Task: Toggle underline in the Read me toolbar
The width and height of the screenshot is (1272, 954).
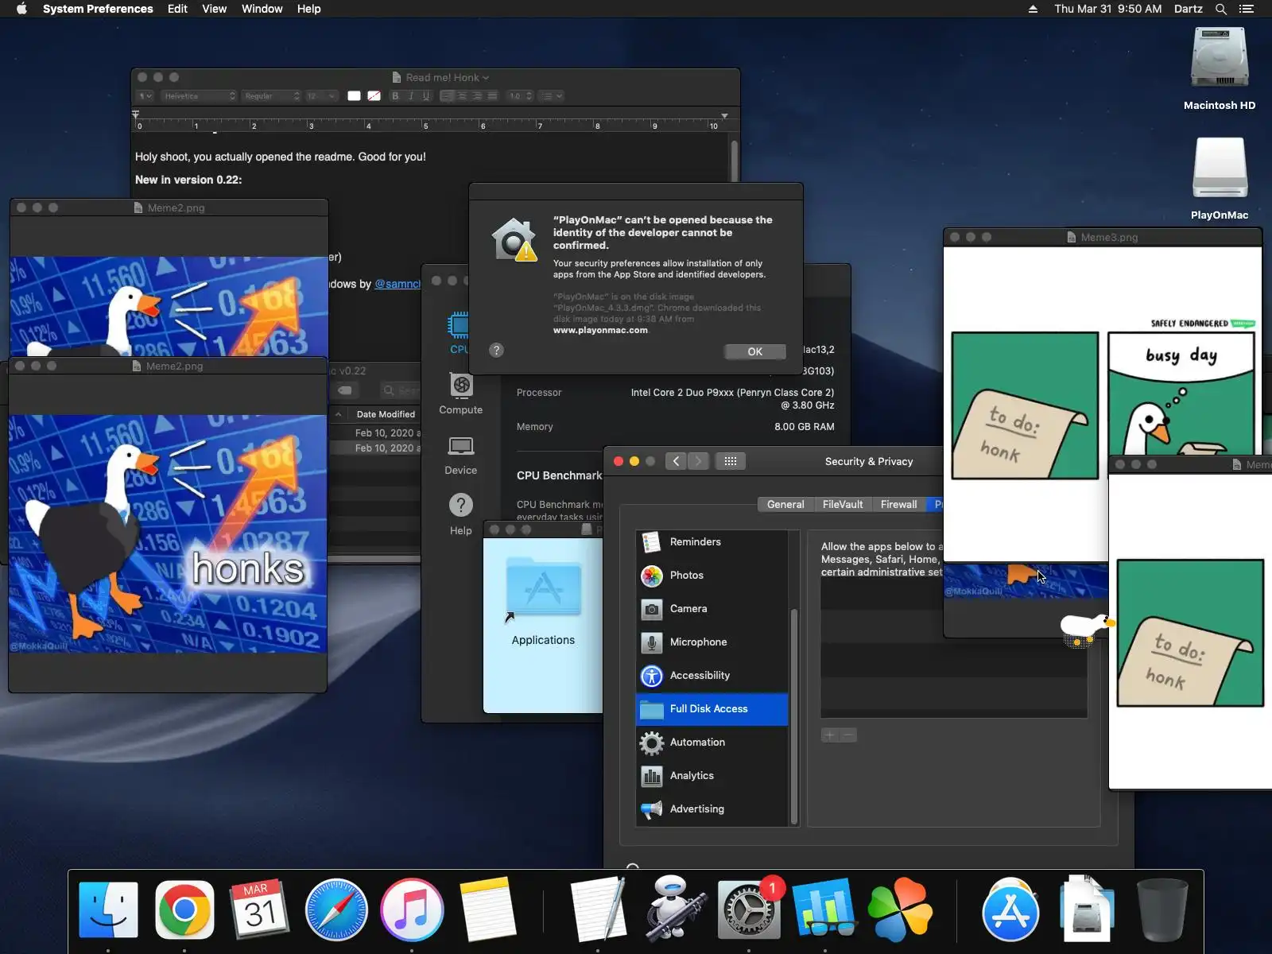Action: click(x=426, y=96)
